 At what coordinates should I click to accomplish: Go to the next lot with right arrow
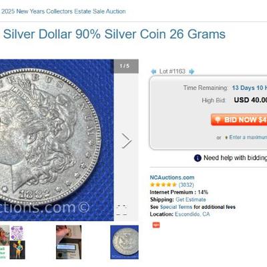pos(192,71)
